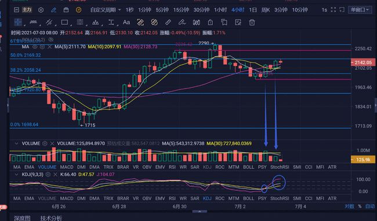Open KDJ indicator settings gear
The width and height of the screenshot is (377, 221).
48,175
